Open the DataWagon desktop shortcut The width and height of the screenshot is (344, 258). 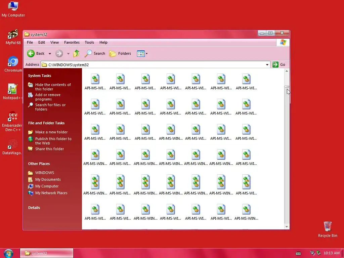pos(12,147)
